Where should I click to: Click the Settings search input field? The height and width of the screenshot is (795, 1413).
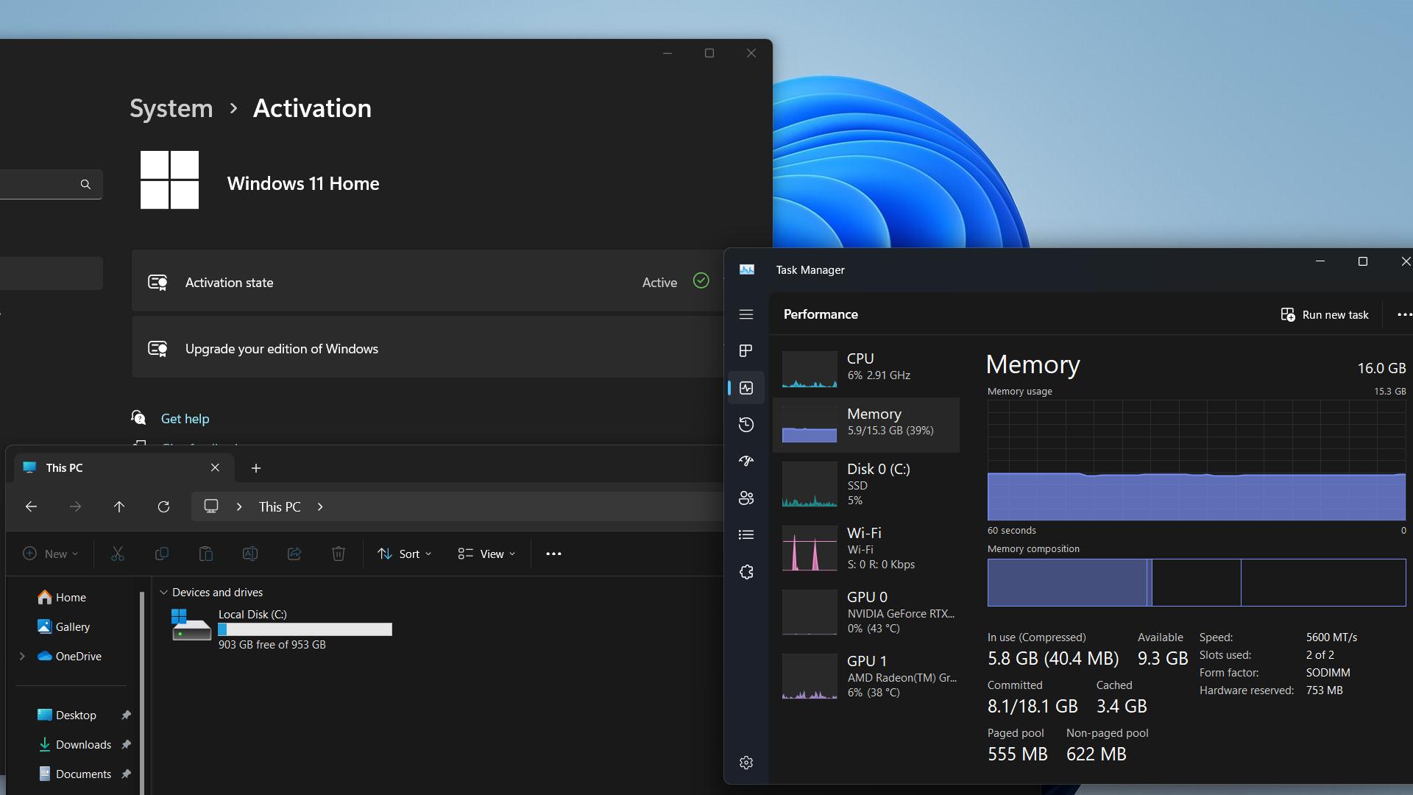click(44, 184)
